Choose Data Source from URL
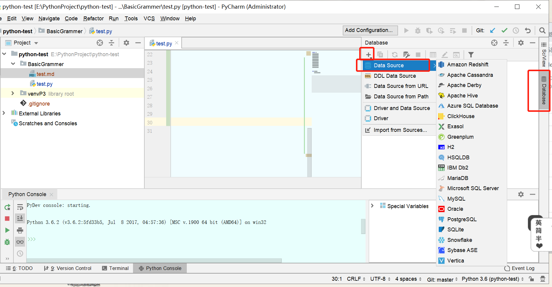The width and height of the screenshot is (552, 287). pos(400,86)
